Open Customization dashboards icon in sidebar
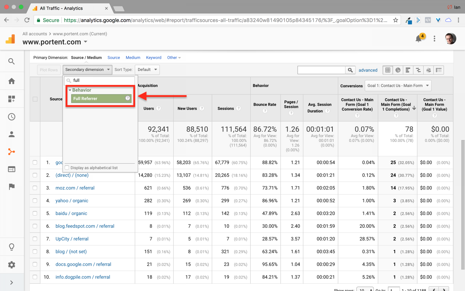Image resolution: width=465 pixels, height=291 pixels. pos(12,99)
